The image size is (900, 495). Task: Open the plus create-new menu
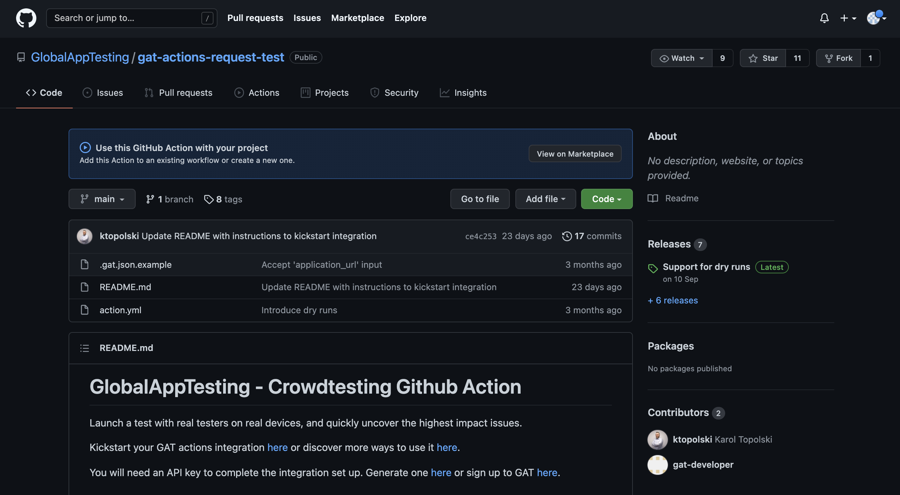coord(848,18)
